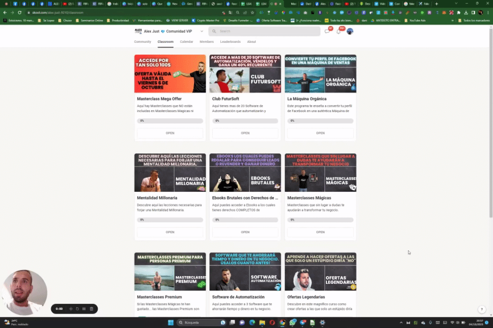Go to the Community tab
Viewport: 493px width, 328px height.
[143, 42]
